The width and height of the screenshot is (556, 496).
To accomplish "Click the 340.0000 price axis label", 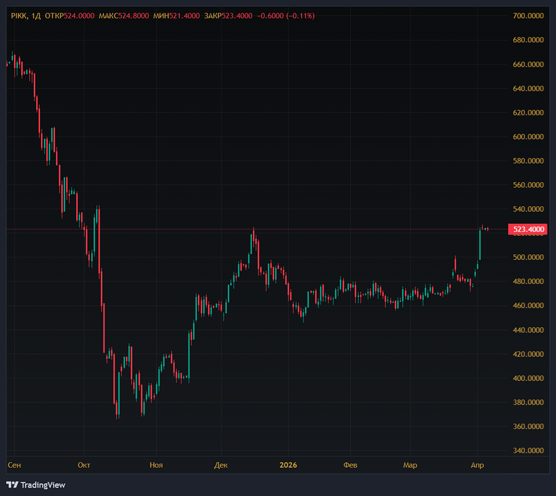I will coord(528,450).
